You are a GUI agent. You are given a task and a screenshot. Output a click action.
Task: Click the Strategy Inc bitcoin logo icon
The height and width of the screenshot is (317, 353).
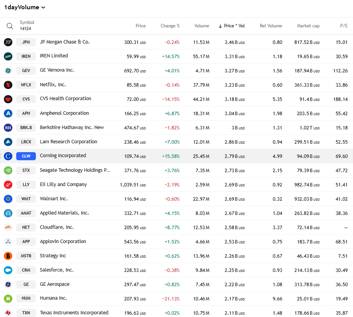coord(8,256)
